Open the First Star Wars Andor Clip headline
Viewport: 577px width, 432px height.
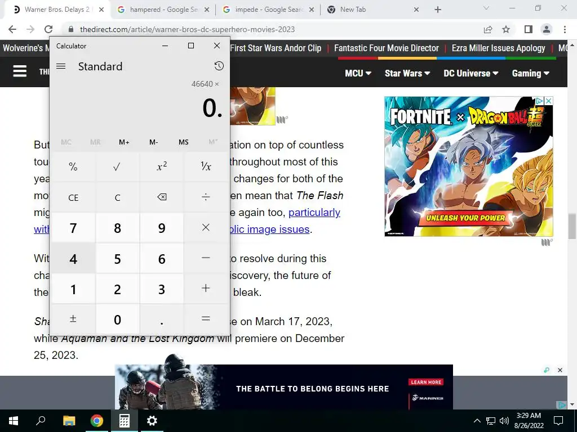click(276, 48)
